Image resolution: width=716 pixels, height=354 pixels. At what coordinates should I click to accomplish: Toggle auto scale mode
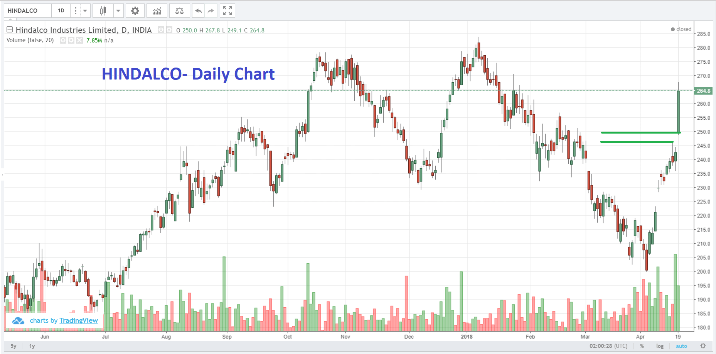pyautogui.click(x=681, y=346)
